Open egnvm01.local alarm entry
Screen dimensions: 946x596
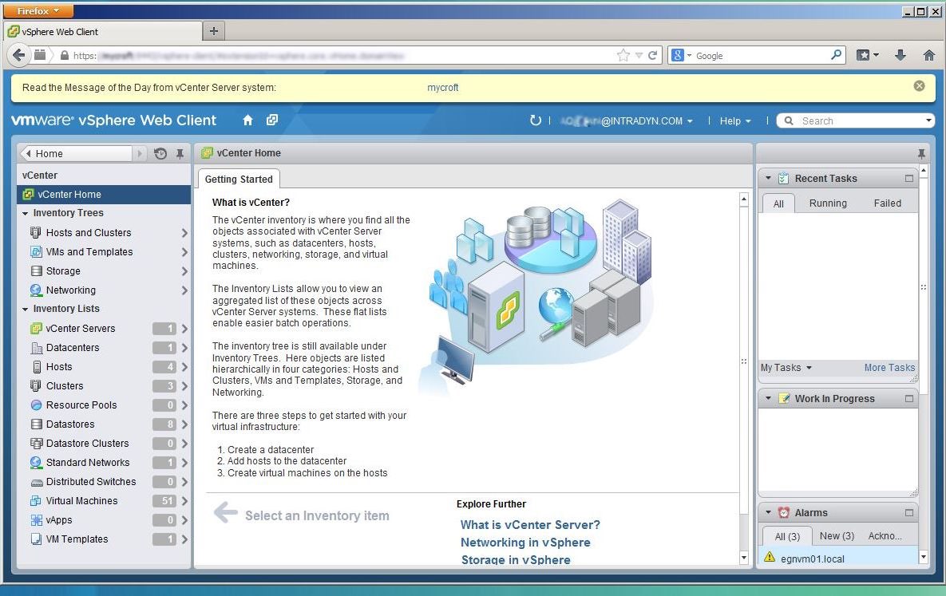point(838,559)
